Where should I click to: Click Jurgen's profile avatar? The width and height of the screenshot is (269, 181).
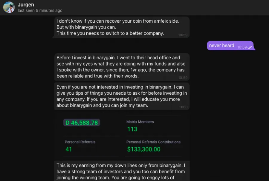9,7
